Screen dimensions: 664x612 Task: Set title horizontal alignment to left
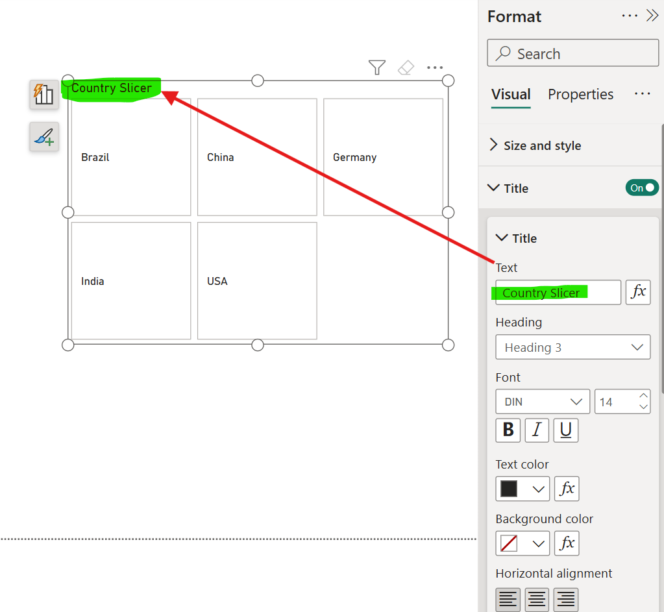click(508, 599)
